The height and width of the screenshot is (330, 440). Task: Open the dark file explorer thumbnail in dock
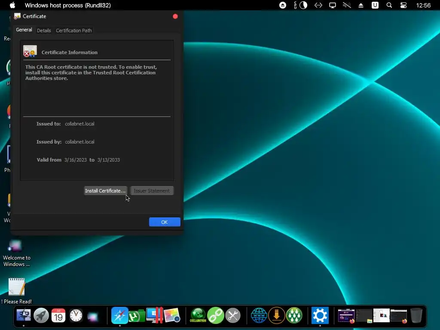364,316
